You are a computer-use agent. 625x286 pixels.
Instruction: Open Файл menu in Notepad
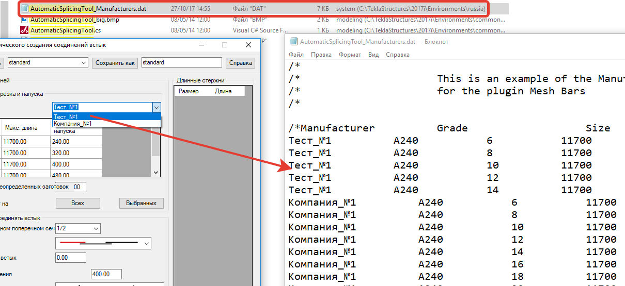click(296, 54)
